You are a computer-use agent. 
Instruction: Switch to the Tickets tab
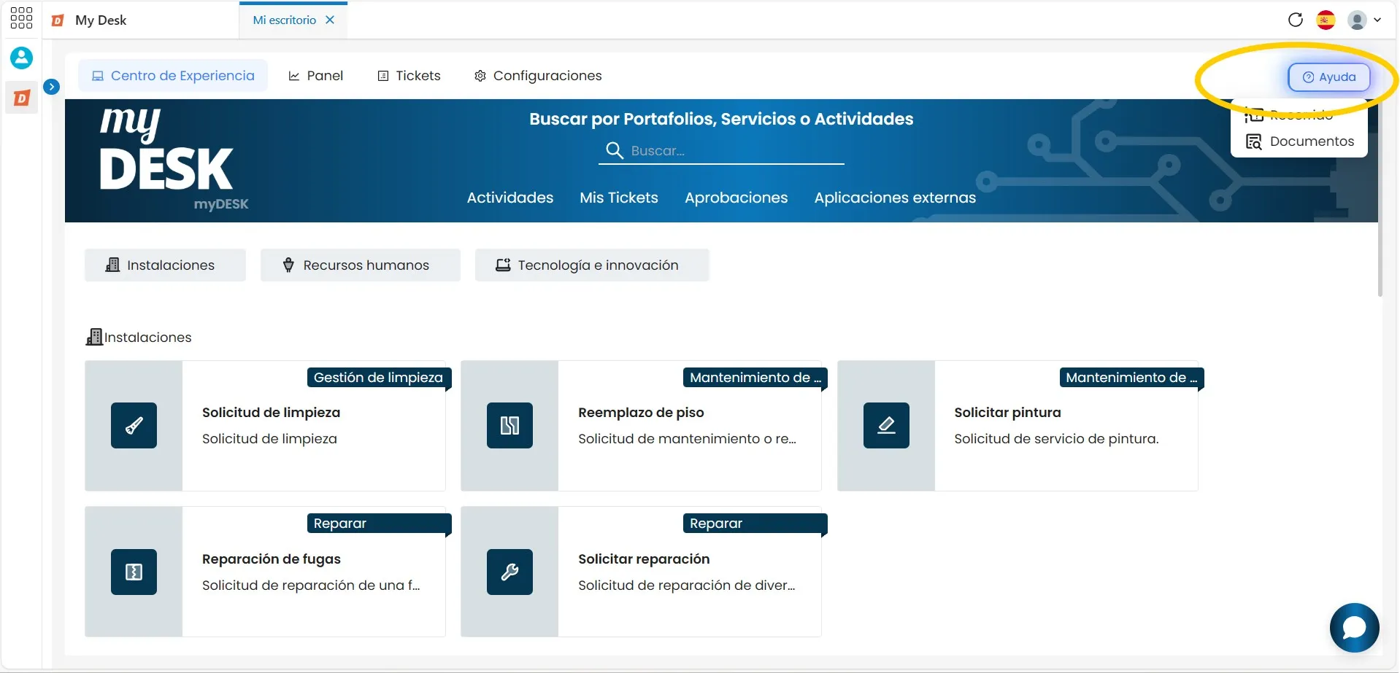409,76
